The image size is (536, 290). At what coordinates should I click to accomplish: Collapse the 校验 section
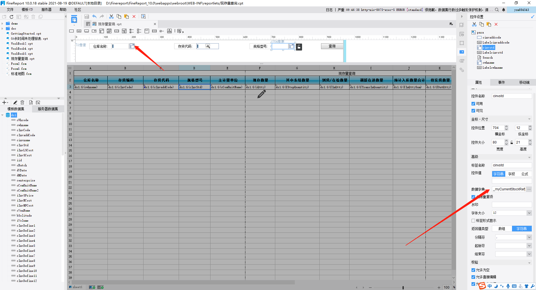pos(529,262)
